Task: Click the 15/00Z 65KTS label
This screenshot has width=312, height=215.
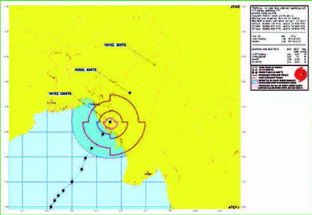Action: [x=86, y=69]
